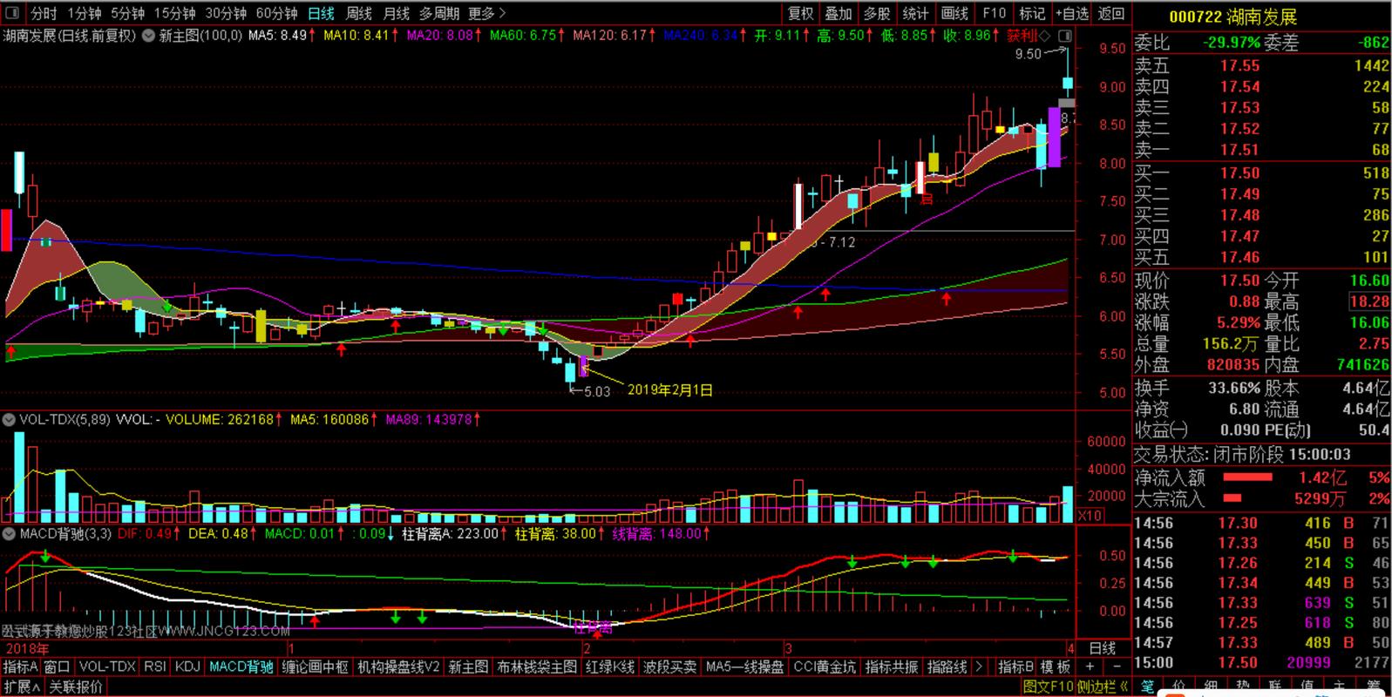Collapse the VOL-TDX indicator panel arrow
This screenshot has width=1392, height=697.
click(x=10, y=420)
